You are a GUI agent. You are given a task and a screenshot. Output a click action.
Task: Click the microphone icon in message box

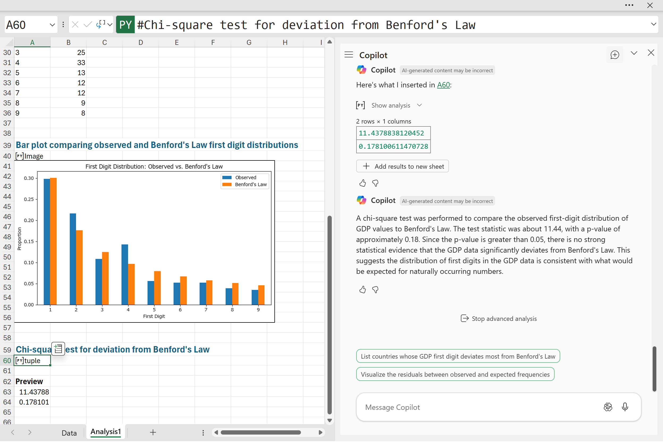625,407
